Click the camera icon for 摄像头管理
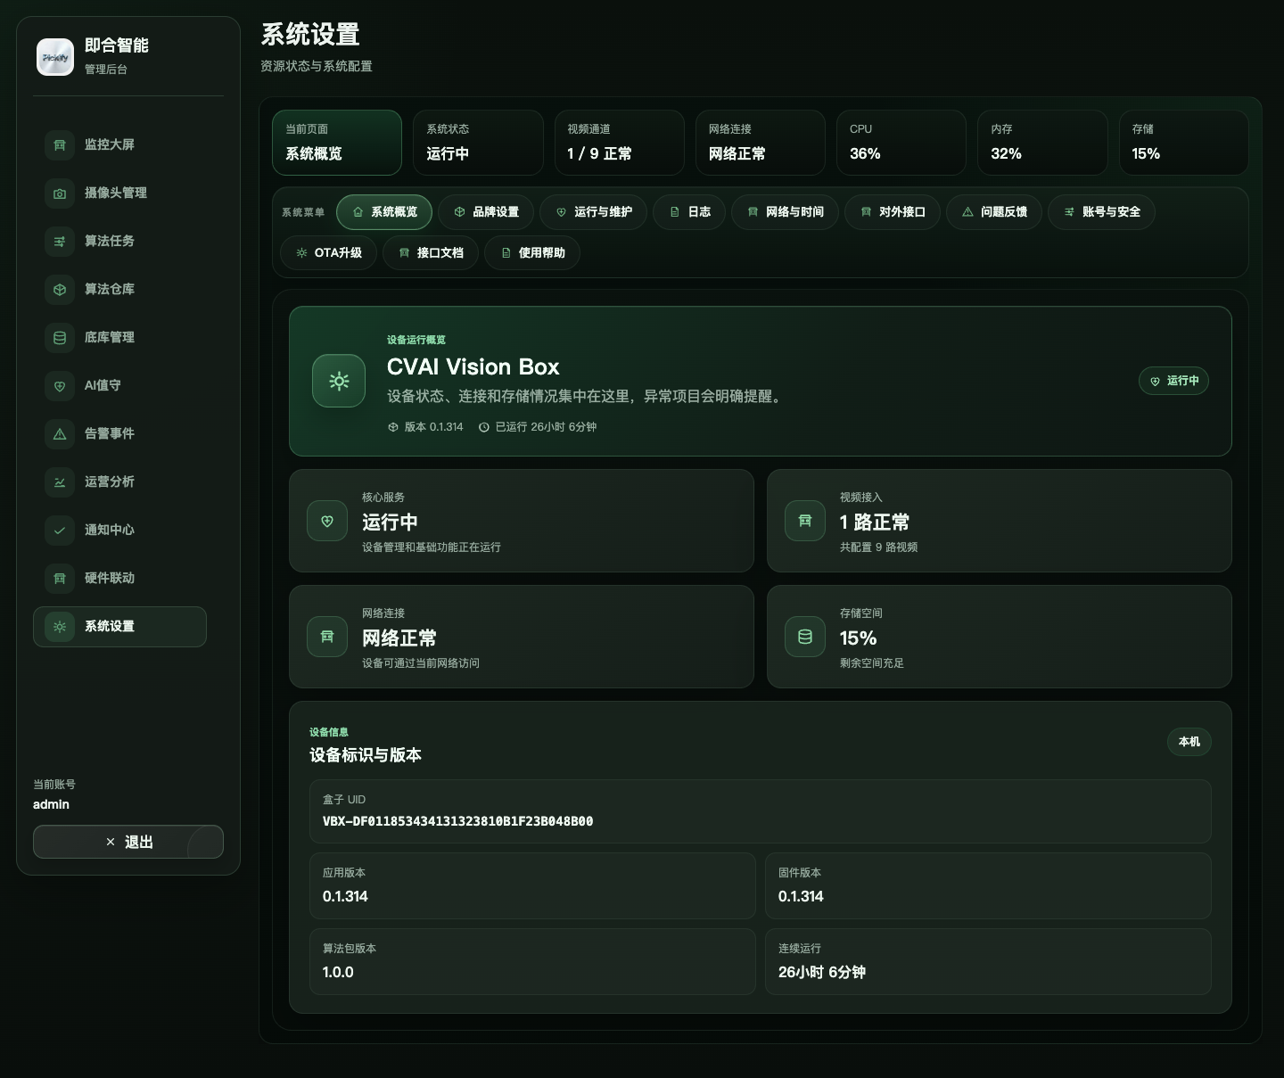The width and height of the screenshot is (1284, 1078). point(60,193)
